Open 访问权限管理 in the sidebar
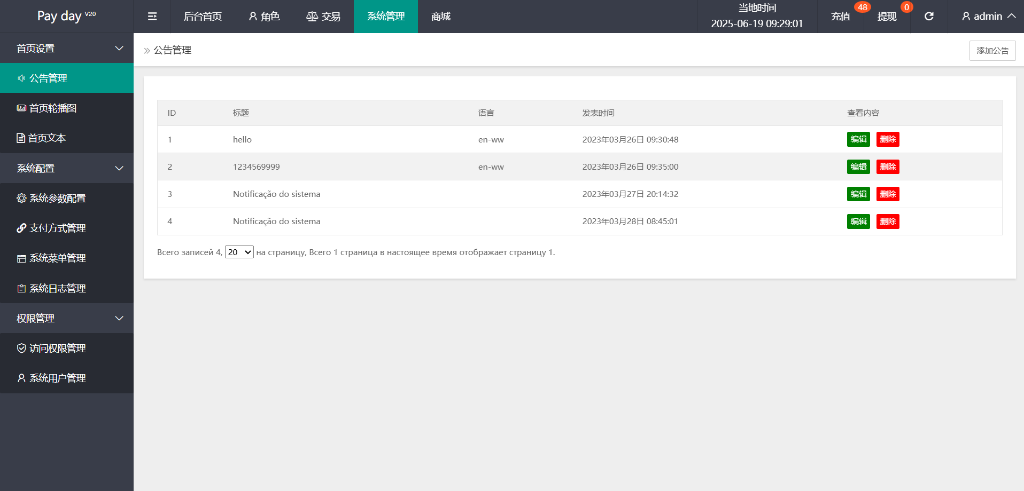 pyautogui.click(x=67, y=348)
